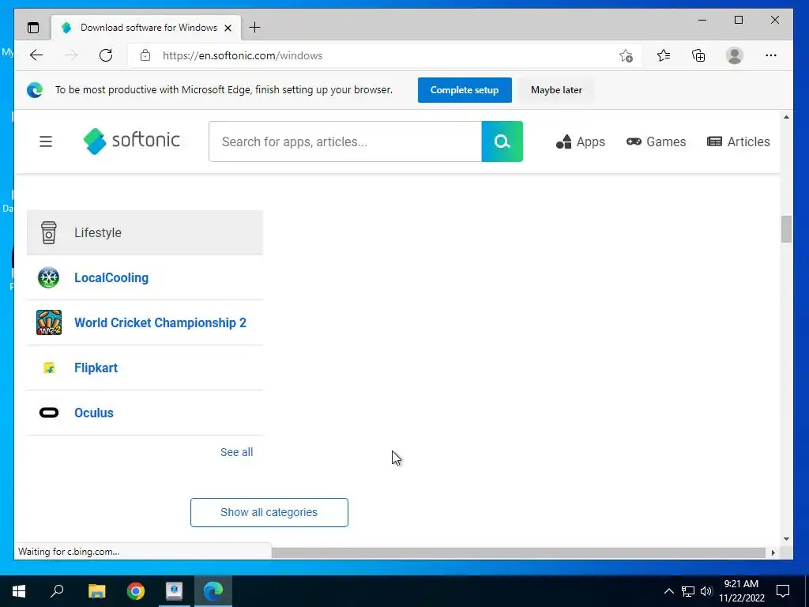Click the Softonic logo
The height and width of the screenshot is (607, 809).
(132, 141)
